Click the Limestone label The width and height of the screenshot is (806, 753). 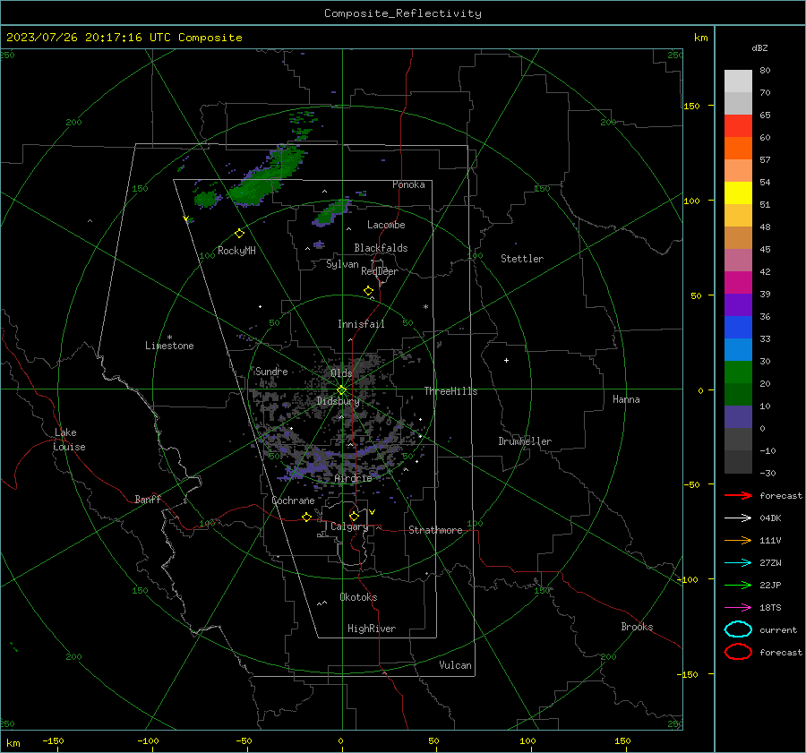click(169, 346)
